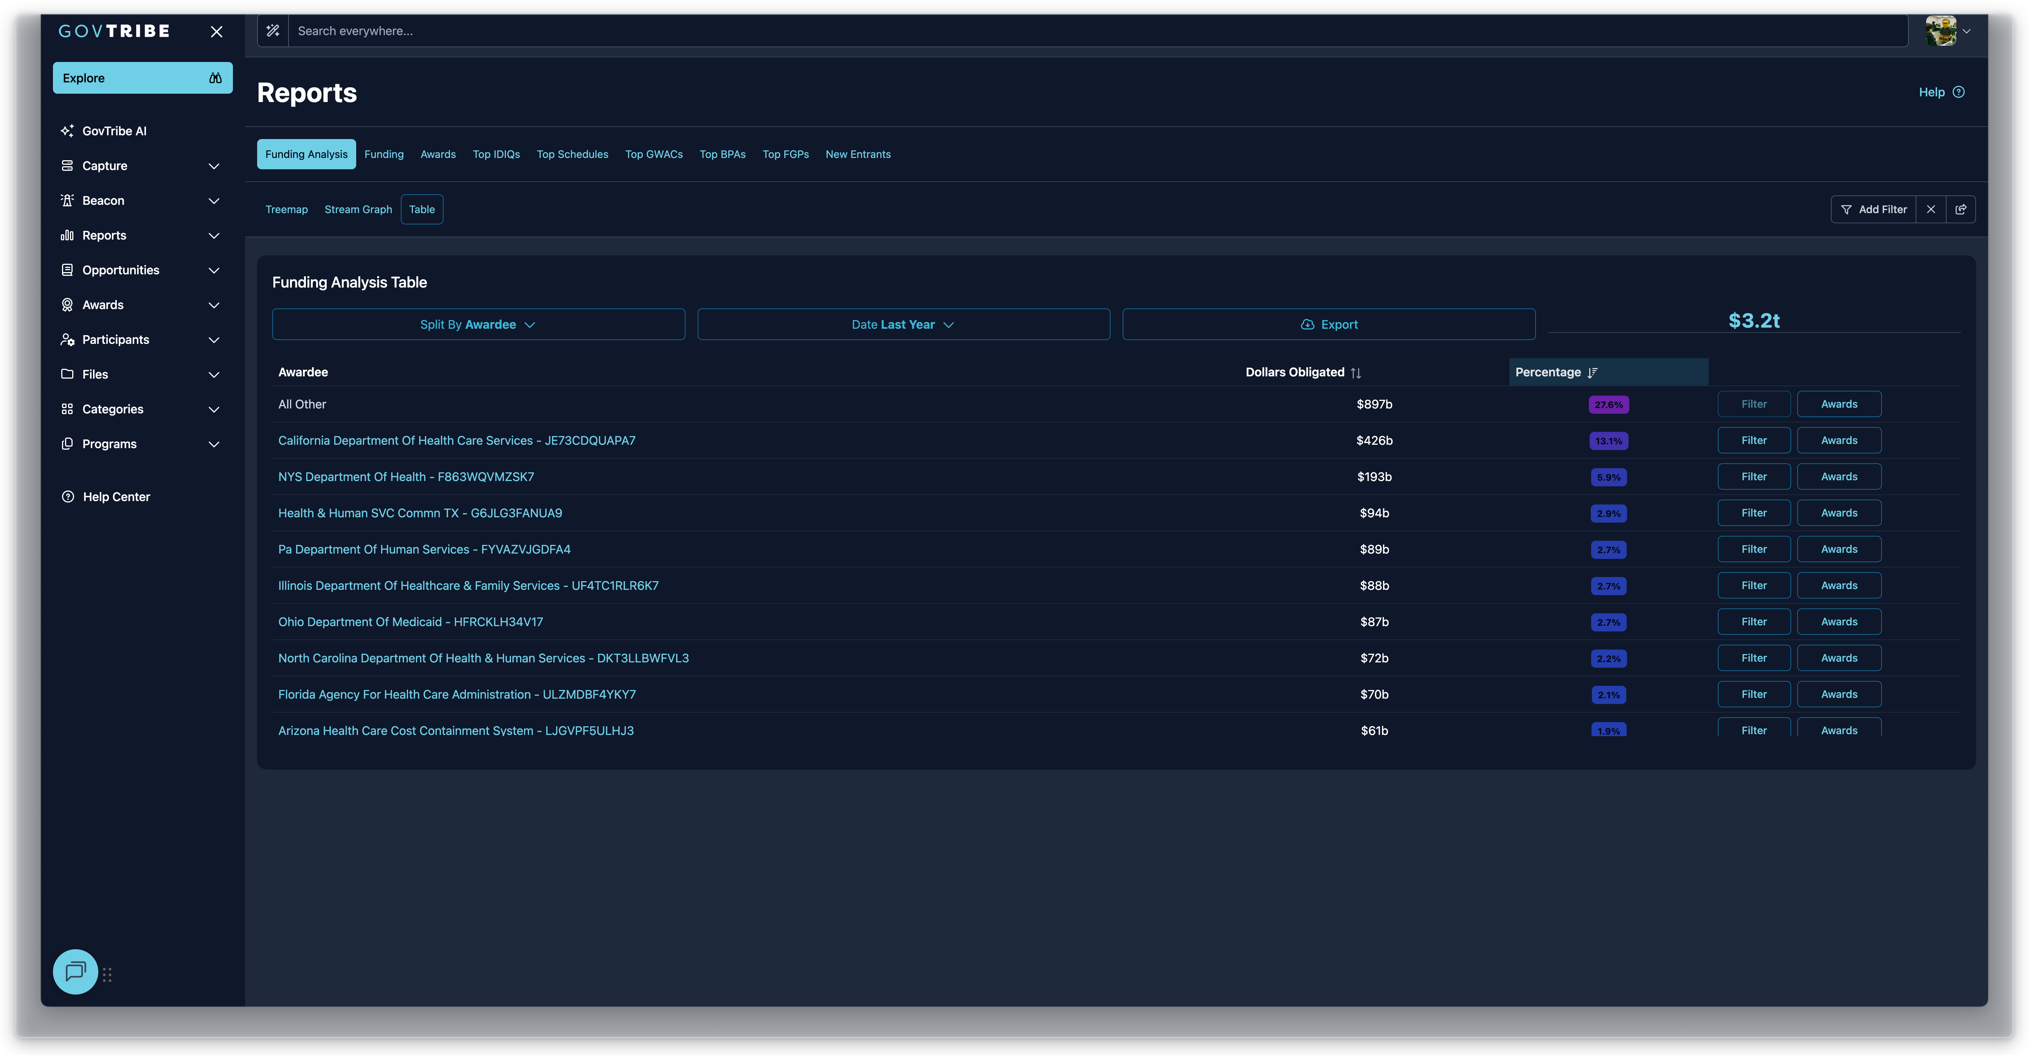Select the Table view tab

click(x=422, y=209)
